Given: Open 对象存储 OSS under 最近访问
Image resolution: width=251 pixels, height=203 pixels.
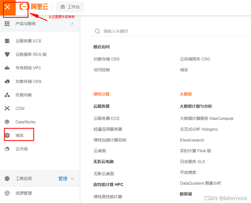Looking at the screenshot, I should 107,59.
